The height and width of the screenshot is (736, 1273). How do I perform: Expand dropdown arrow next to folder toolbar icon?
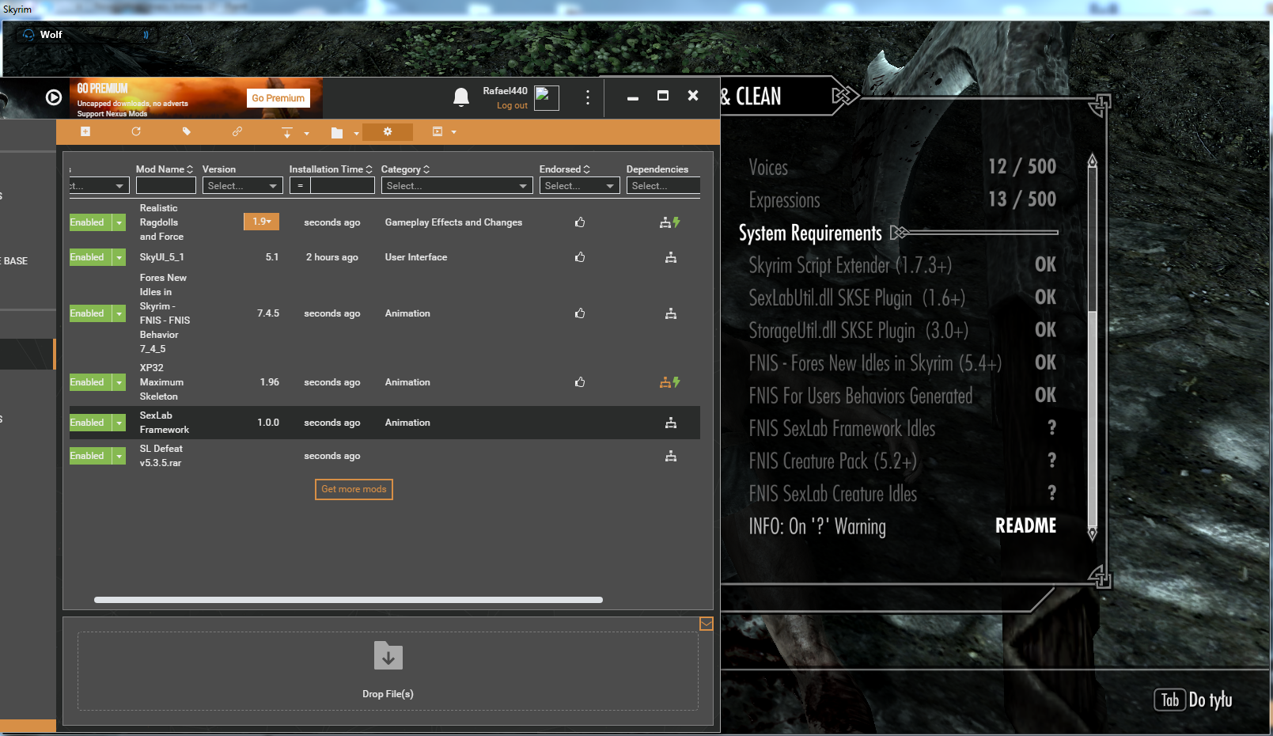[356, 134]
